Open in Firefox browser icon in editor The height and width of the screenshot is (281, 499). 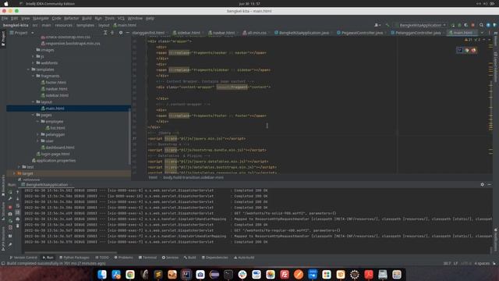click(473, 50)
